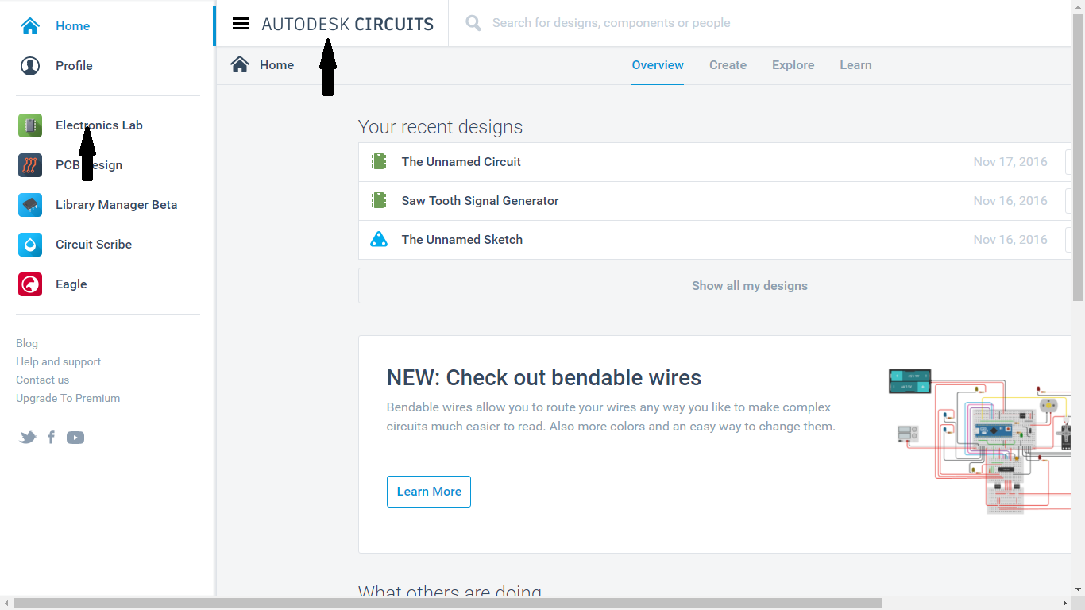Click the search magnifier icon
Image resolution: width=1085 pixels, height=610 pixels.
point(473,23)
